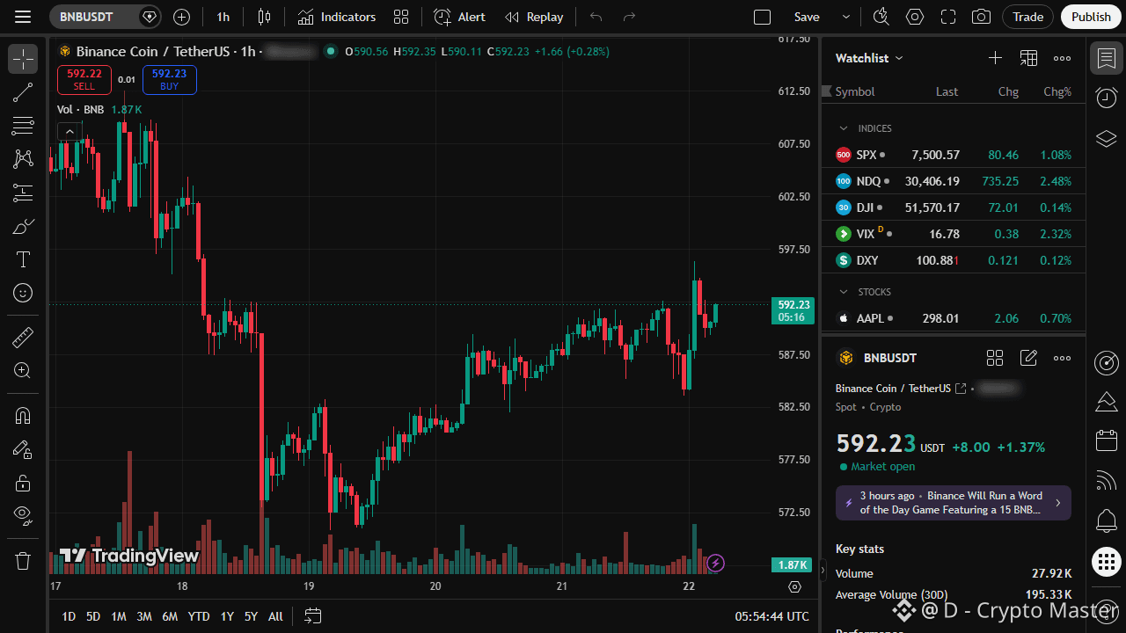This screenshot has height=633, width=1126.
Task: Edit BNBUSDT symbol note icon
Action: click(1028, 358)
